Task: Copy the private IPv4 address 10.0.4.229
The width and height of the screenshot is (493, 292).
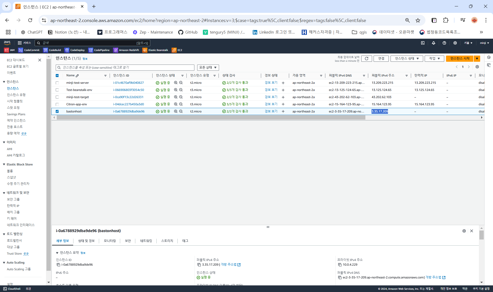Action: 340,265
